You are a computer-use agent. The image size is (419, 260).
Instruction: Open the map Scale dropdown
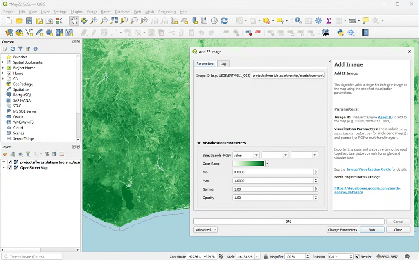pos(257,257)
